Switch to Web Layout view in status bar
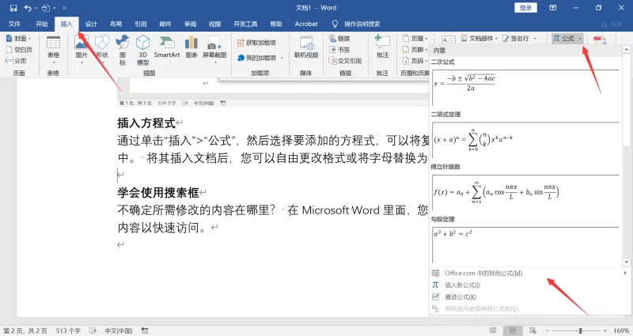Viewport: 633px width, 336px height. [533, 330]
